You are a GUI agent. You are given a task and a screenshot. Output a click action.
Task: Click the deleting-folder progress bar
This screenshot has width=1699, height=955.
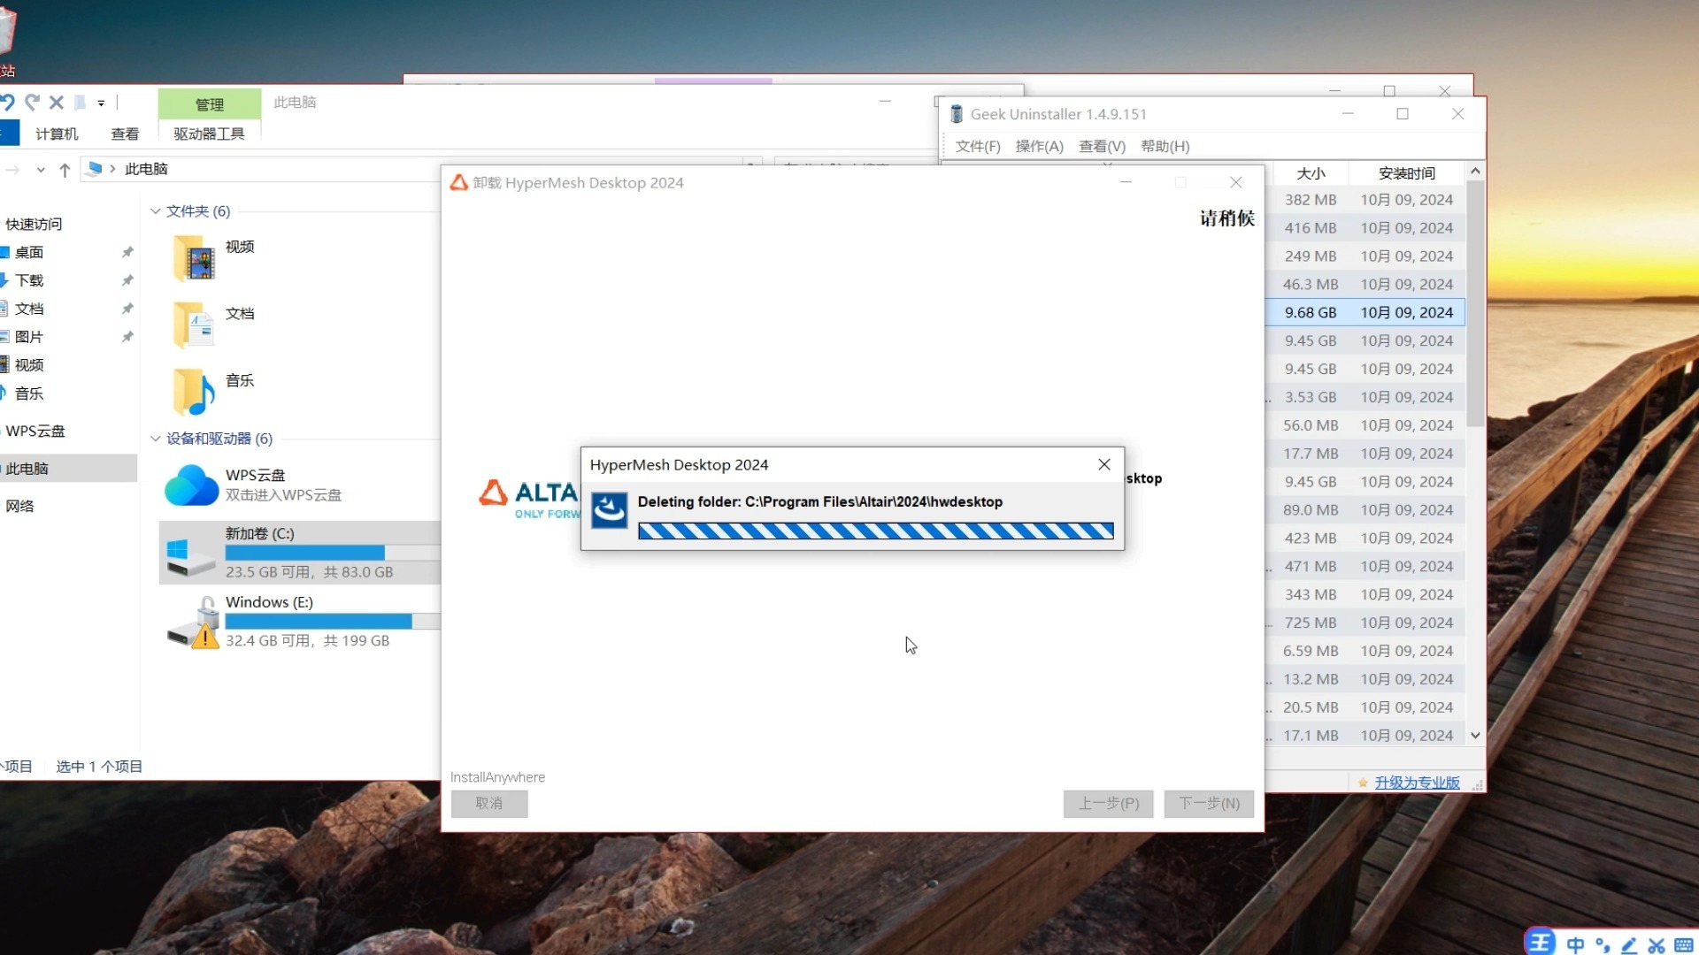pos(875,531)
